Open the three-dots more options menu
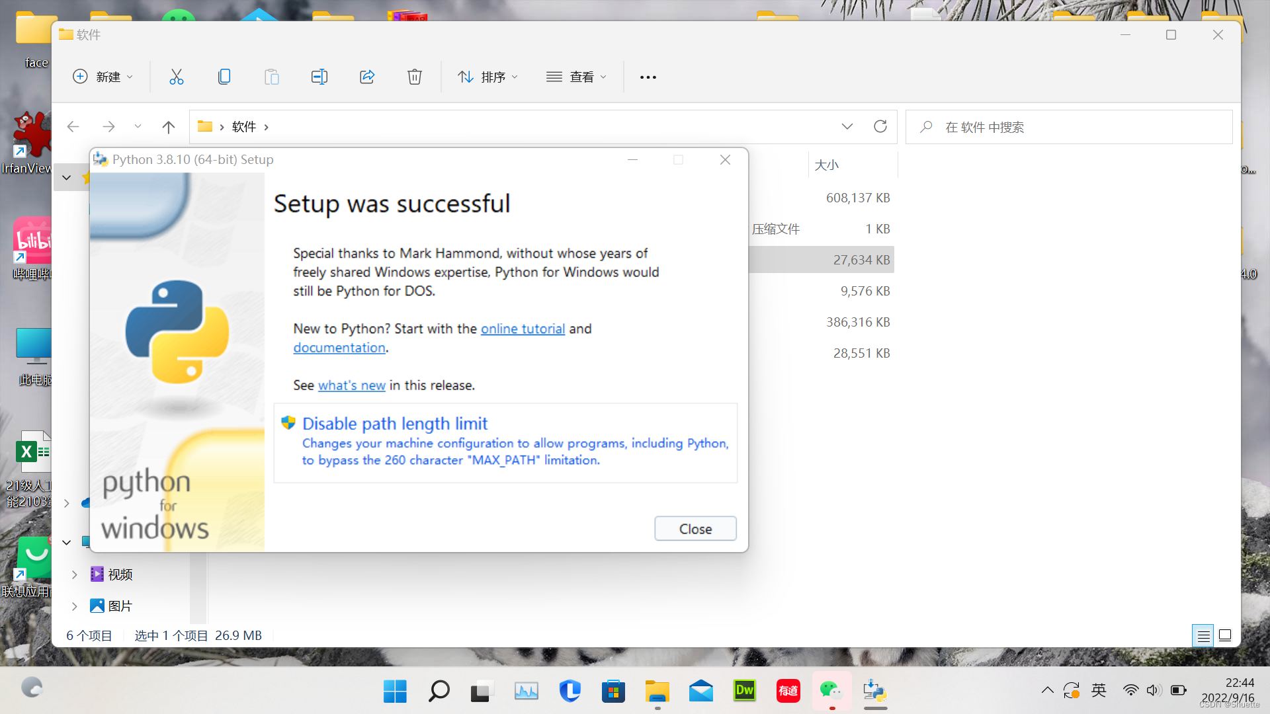The width and height of the screenshot is (1270, 714). pyautogui.click(x=648, y=77)
